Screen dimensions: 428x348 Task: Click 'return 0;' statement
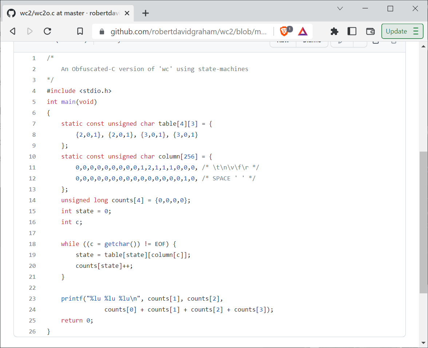click(77, 320)
